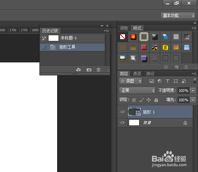Open the 填充 slider dropdown arrow
198x172 pixels.
coord(193,100)
